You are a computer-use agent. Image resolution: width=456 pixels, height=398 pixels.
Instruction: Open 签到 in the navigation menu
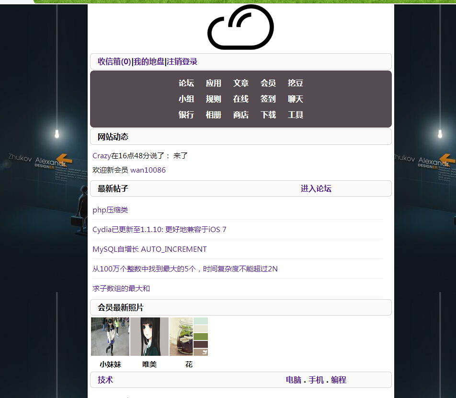268,99
